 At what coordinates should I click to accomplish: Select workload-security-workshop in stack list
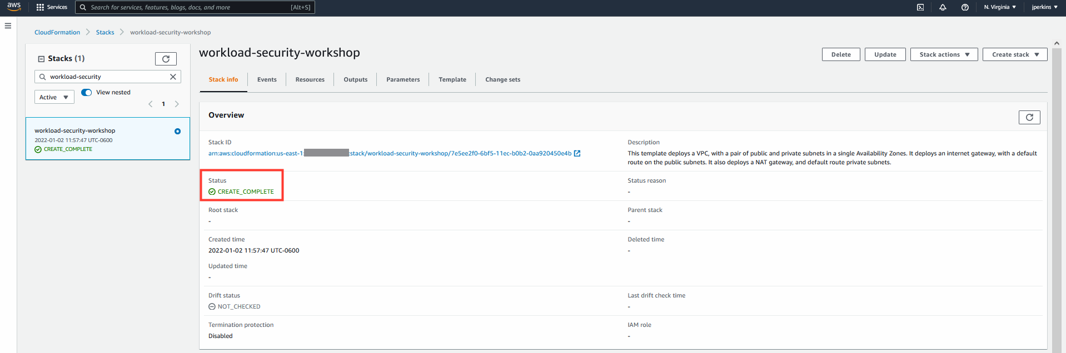point(108,139)
